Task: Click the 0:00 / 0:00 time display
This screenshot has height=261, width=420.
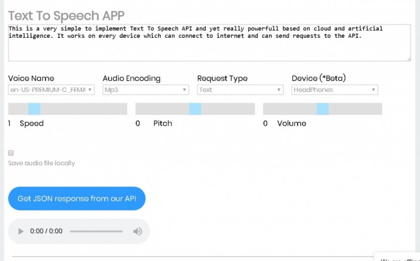Action: click(x=46, y=231)
